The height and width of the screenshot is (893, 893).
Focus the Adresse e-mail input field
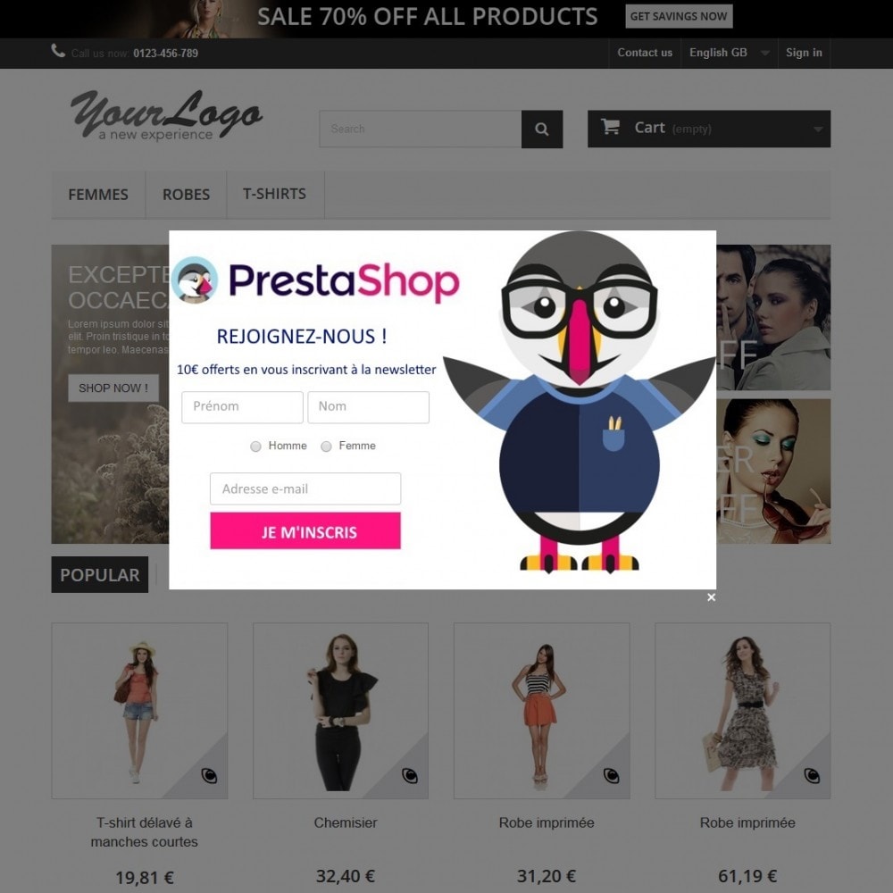tap(305, 488)
